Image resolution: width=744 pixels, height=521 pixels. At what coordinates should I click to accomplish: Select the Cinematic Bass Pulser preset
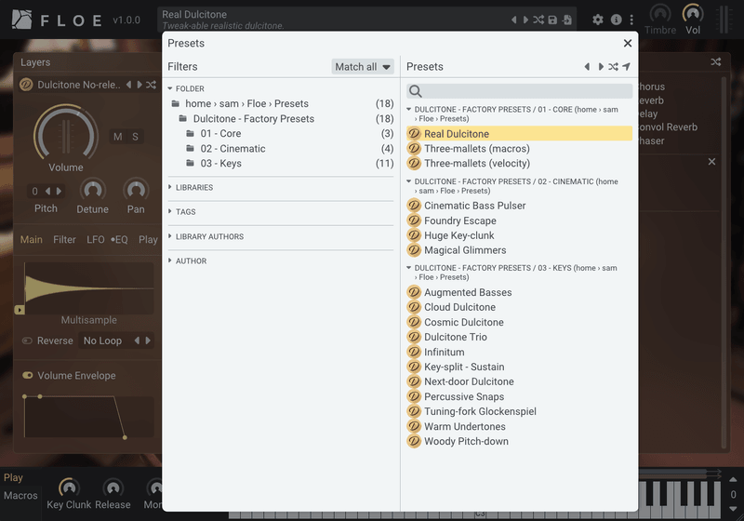474,206
